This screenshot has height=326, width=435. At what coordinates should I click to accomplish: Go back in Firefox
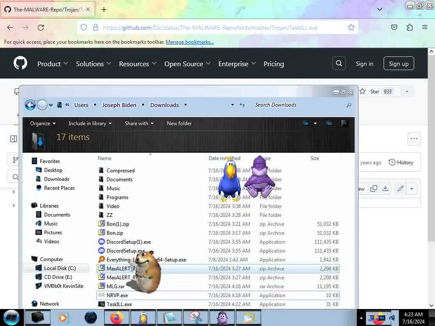(x=10, y=28)
